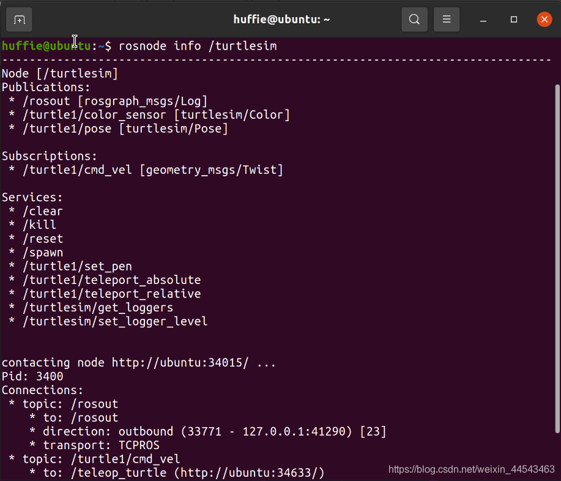Click the 'Connections:' heading
The image size is (561, 481).
43,390
